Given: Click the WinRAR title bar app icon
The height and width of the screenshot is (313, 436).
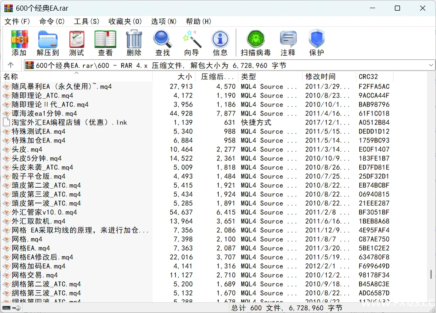Looking at the screenshot, I should point(8,8).
